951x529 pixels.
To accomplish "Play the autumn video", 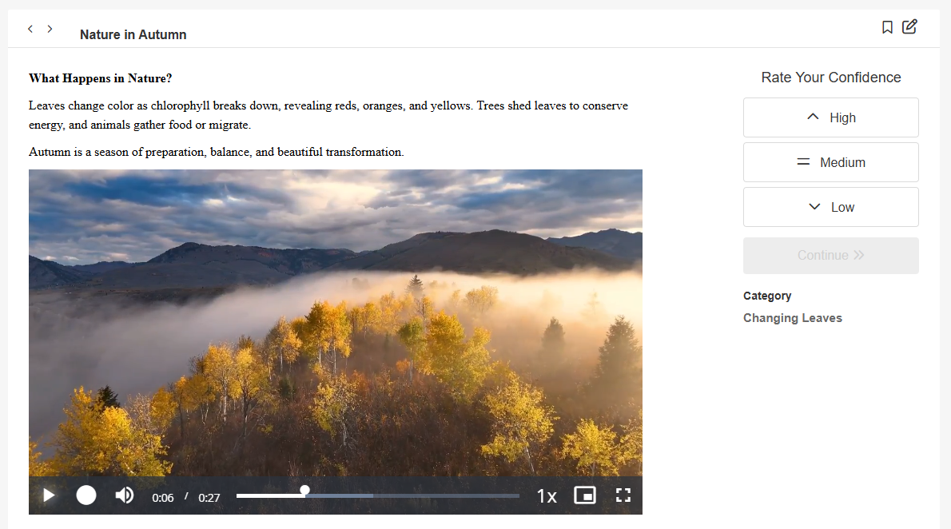I will click(x=49, y=495).
